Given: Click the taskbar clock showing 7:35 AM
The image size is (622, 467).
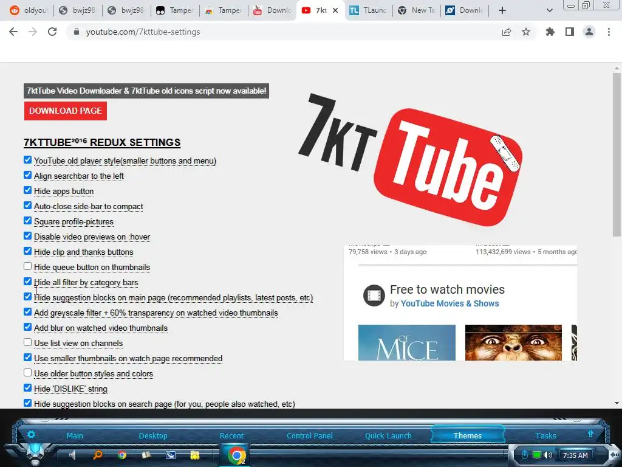Looking at the screenshot, I should click(x=575, y=455).
